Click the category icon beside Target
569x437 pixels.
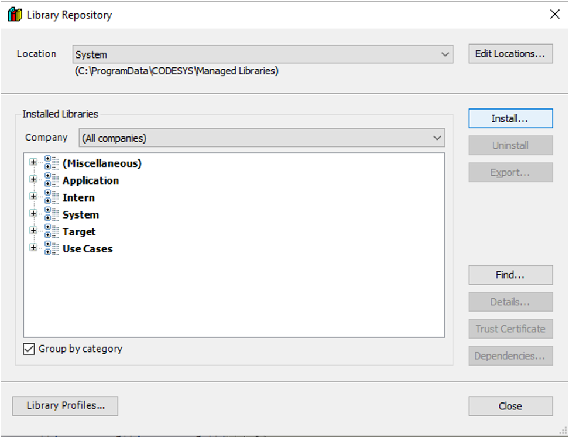pyautogui.click(x=52, y=231)
